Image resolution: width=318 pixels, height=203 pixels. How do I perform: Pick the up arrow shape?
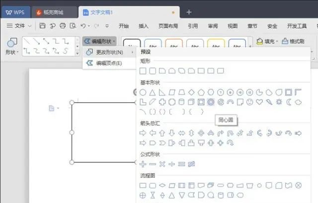point(162,133)
